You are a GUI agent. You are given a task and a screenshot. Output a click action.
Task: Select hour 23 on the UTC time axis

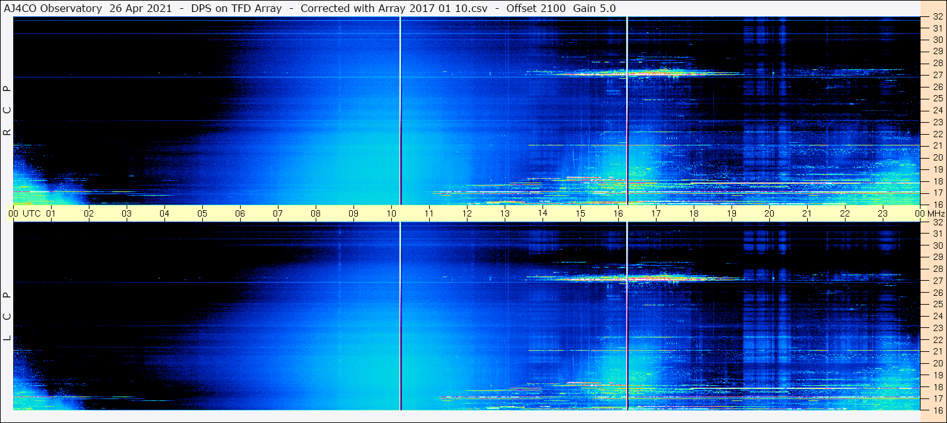tap(883, 213)
